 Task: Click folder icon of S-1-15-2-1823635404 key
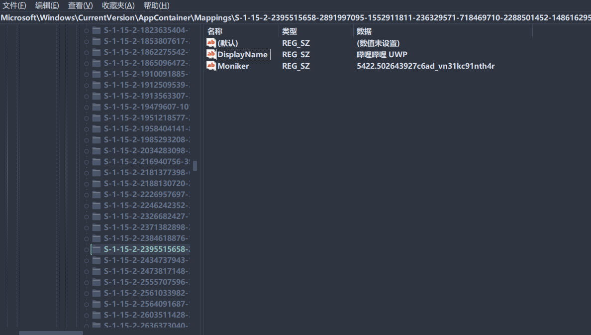click(x=97, y=30)
